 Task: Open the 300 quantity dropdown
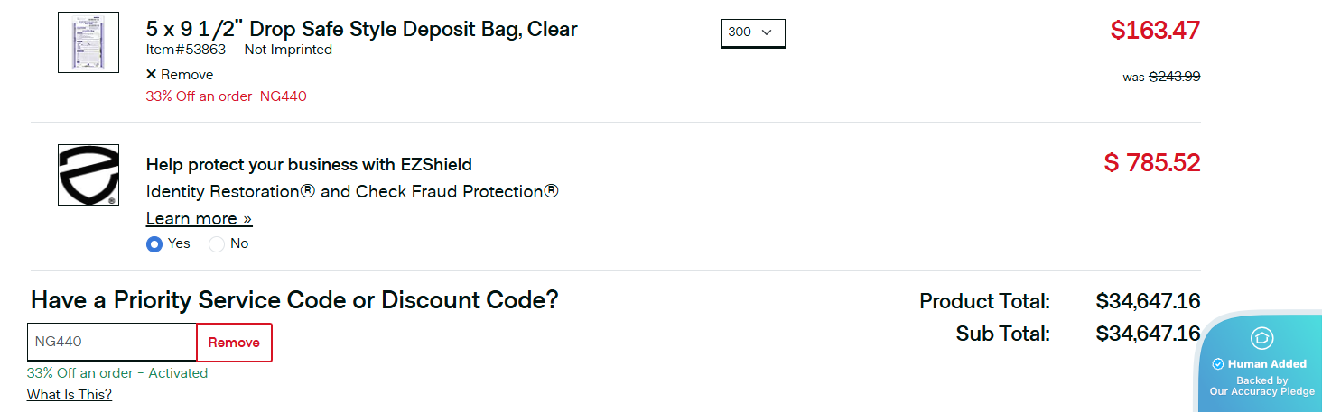752,32
